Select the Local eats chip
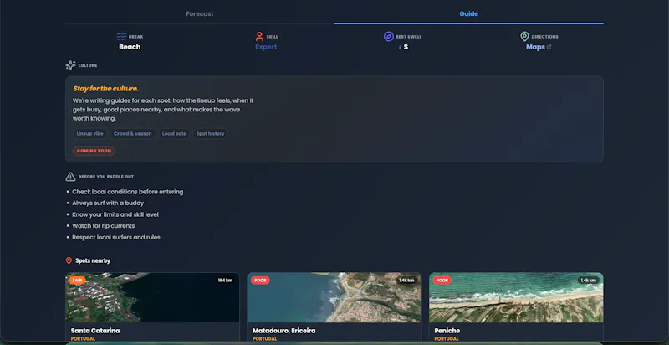This screenshot has width=669, height=345. coord(174,134)
